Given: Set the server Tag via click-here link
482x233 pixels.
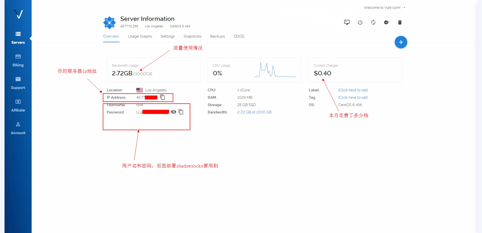Looking at the screenshot, I should click(x=353, y=97).
